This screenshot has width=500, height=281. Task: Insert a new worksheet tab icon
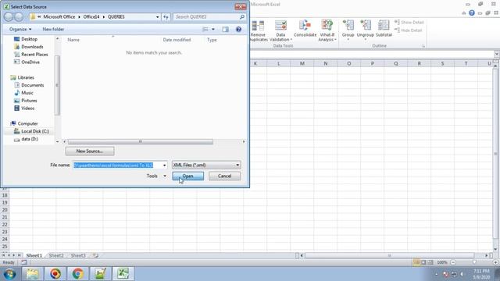(x=95, y=255)
